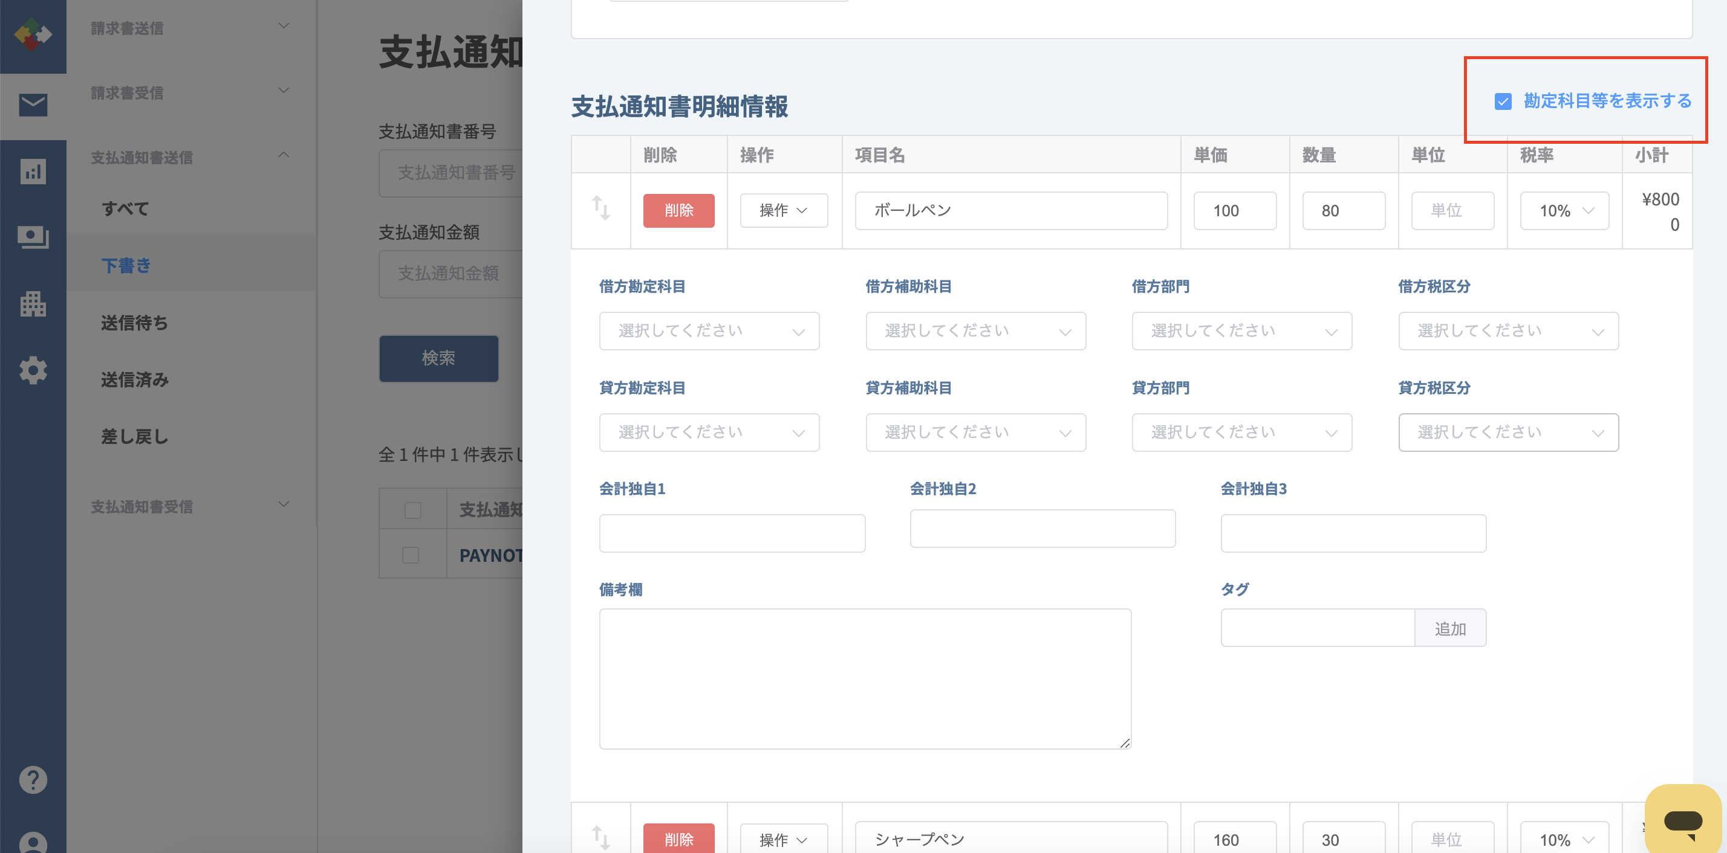
Task: Open the mail envelope sidebar icon
Action: [33, 105]
